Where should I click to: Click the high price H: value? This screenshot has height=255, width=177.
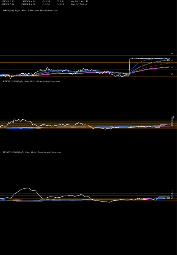pos(61,1)
